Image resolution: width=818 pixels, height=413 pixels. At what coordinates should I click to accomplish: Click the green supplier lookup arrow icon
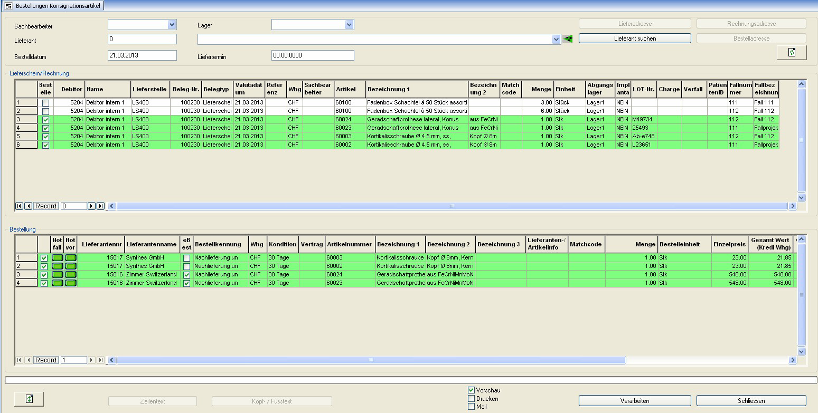coord(568,39)
